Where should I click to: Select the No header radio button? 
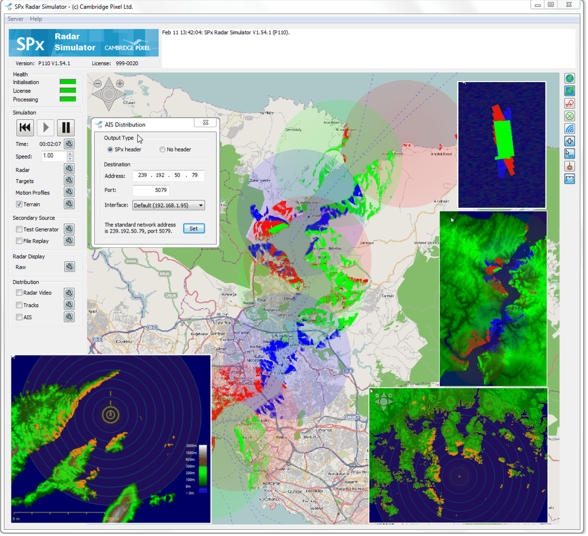click(x=162, y=150)
